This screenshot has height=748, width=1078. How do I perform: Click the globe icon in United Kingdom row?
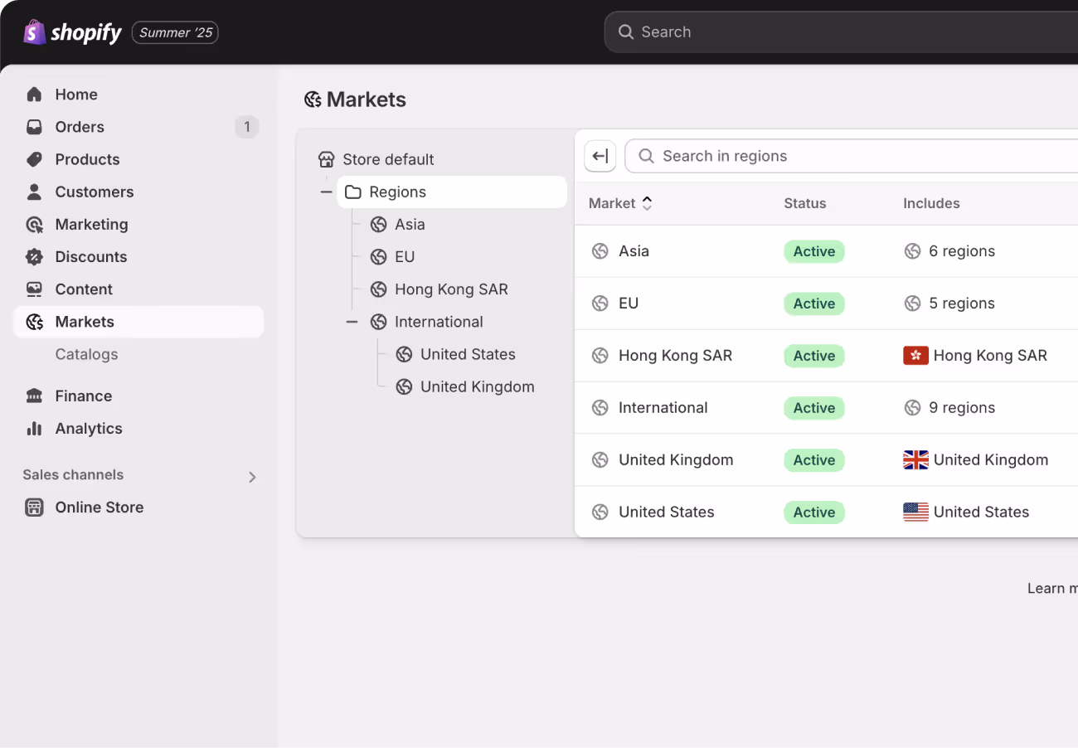(x=600, y=460)
